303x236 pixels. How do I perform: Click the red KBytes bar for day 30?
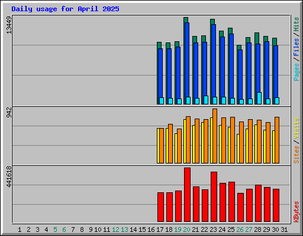click(x=276, y=205)
